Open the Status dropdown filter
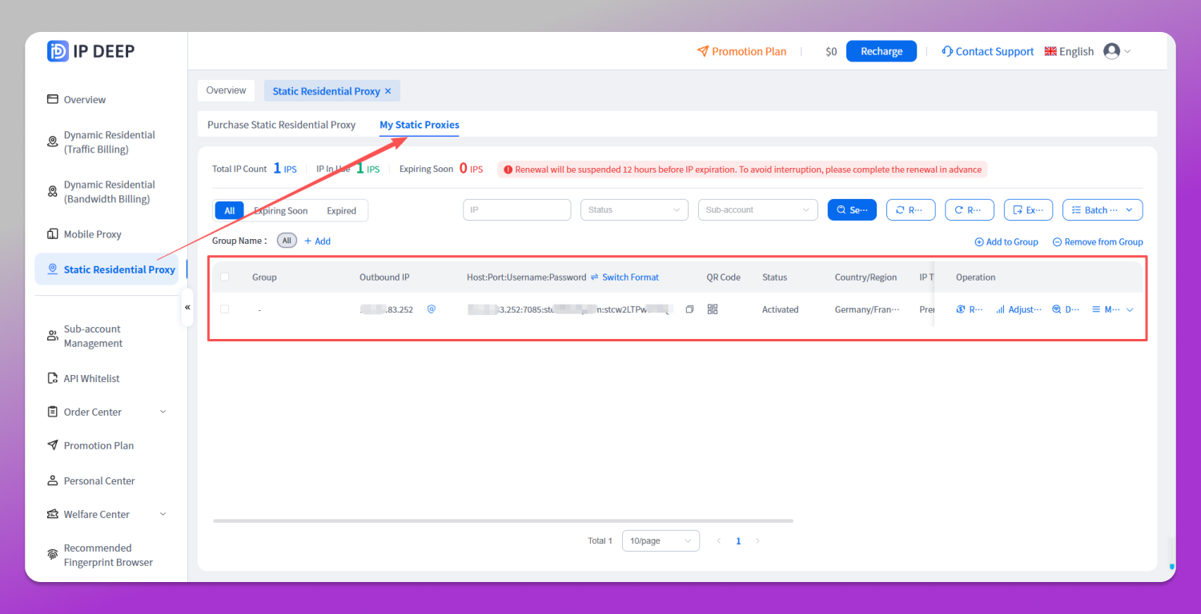The height and width of the screenshot is (614, 1201). 634,209
